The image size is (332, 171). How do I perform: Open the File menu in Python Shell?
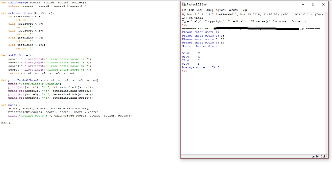184,10
